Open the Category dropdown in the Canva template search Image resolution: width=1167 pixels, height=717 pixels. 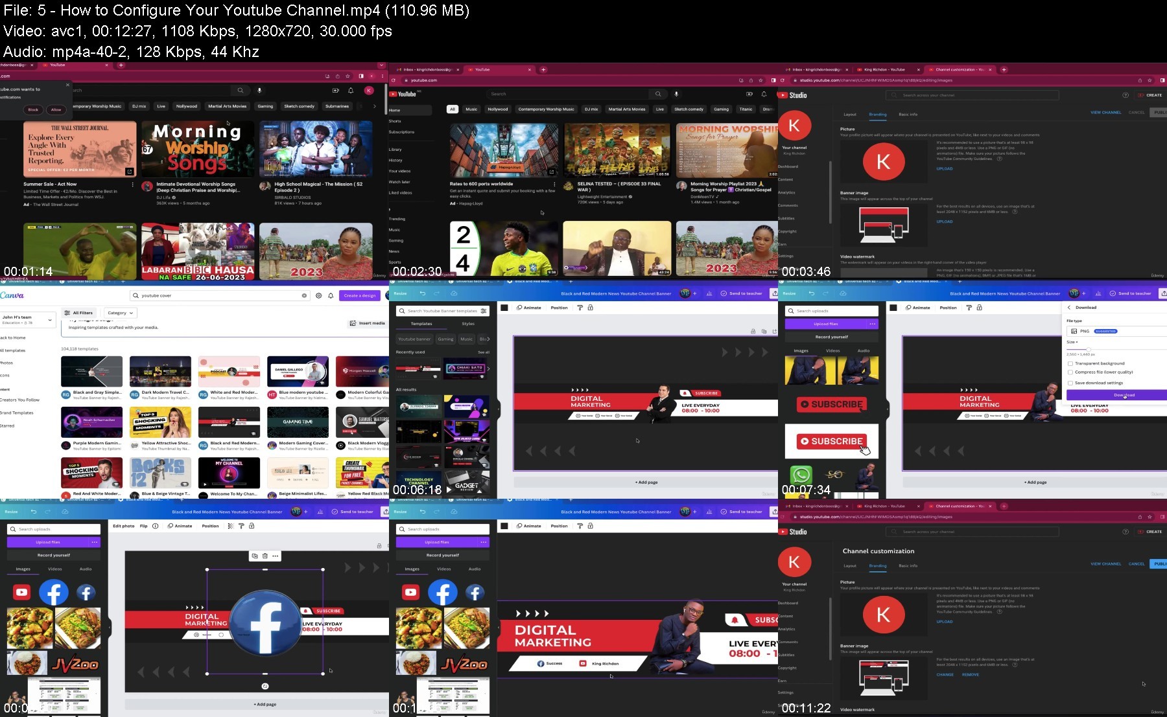(x=120, y=313)
